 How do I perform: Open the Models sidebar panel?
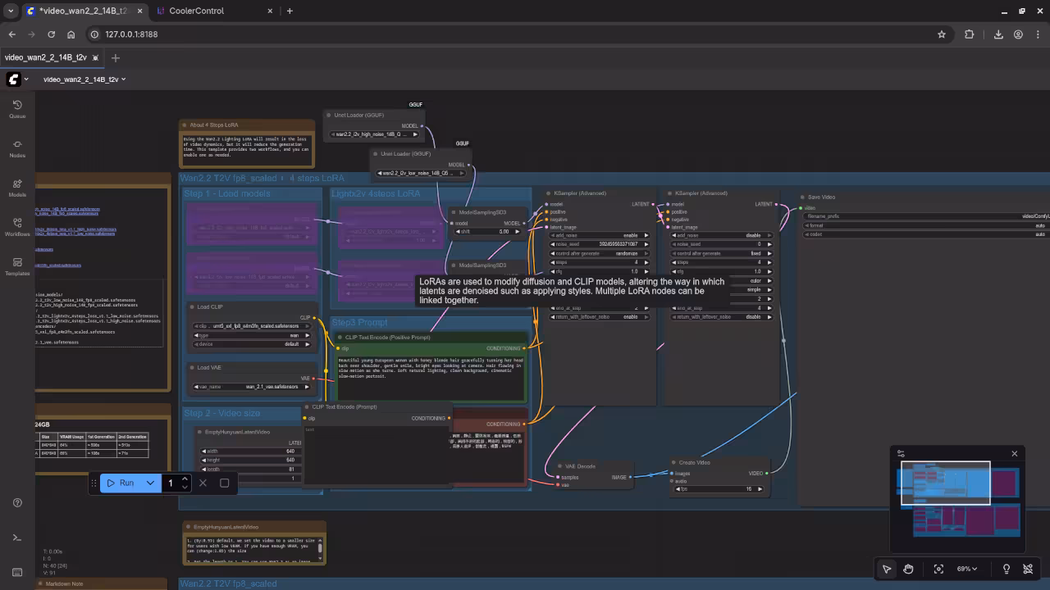tap(17, 187)
